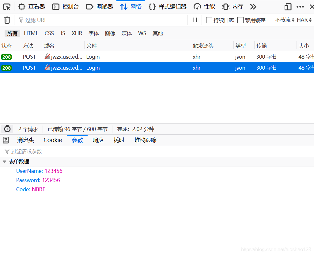This screenshot has width=314, height=255.
Task: Switch to the 控制台 console tab
Action: coord(66,7)
